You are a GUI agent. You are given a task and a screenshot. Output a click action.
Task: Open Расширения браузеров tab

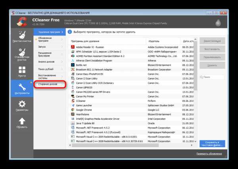click(x=50, y=54)
